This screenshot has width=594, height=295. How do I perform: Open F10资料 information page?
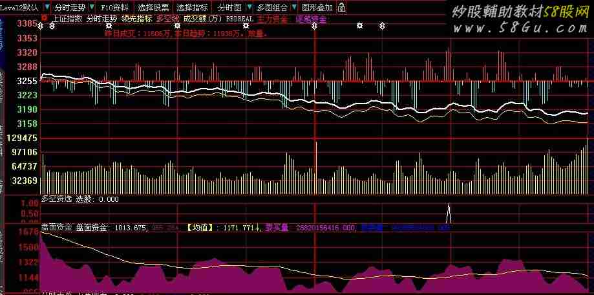[x=115, y=7]
